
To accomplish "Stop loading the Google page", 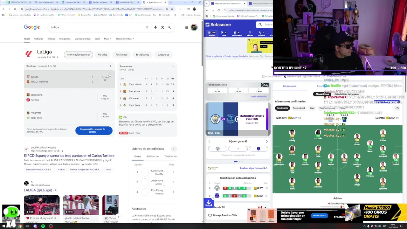I will click(x=15, y=9).
